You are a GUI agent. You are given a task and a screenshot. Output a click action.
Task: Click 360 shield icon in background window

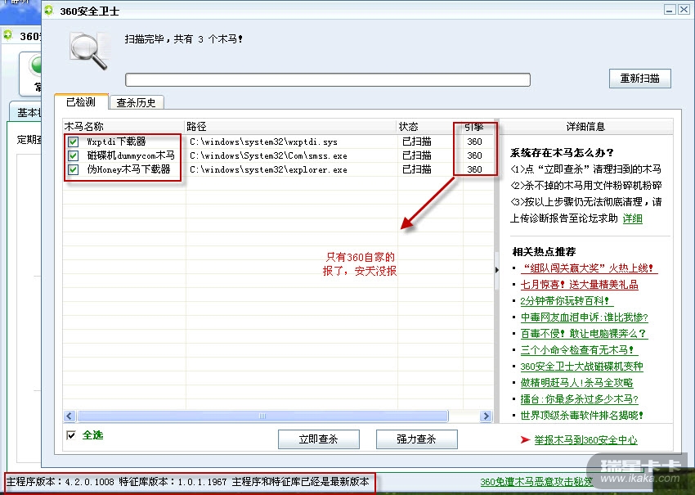point(8,35)
